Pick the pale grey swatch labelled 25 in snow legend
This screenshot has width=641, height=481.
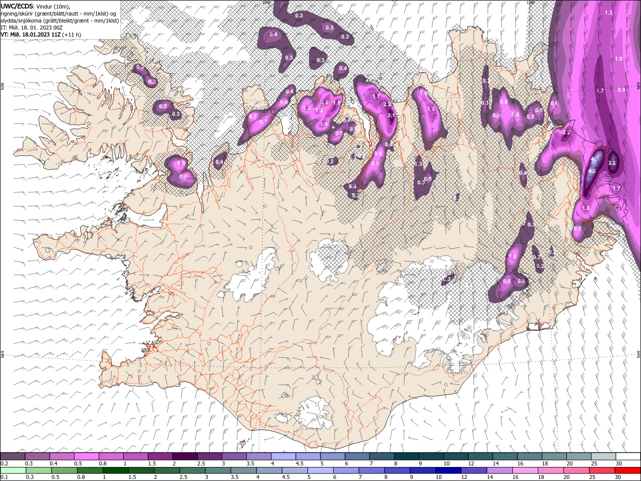click(x=603, y=456)
